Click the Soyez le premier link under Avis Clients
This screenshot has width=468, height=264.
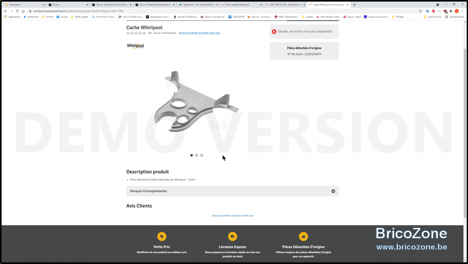(232, 216)
